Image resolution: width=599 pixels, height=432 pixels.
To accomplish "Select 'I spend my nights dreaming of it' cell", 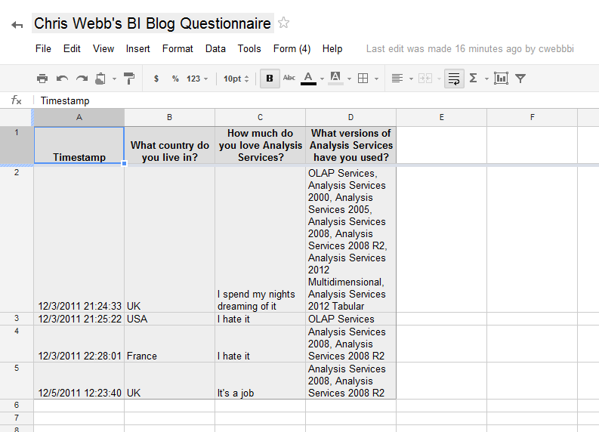I will 260,239.
